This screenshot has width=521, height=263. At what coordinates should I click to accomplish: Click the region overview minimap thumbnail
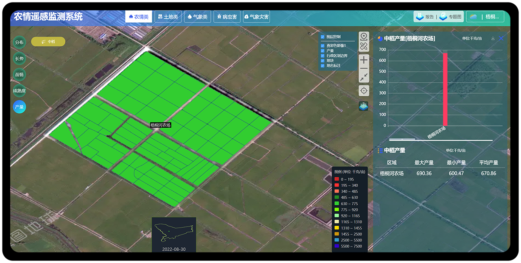(174, 231)
